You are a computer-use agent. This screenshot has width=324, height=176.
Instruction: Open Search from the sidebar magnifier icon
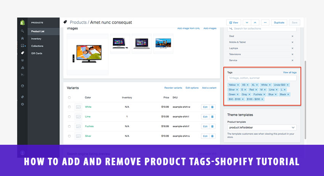(22, 31)
